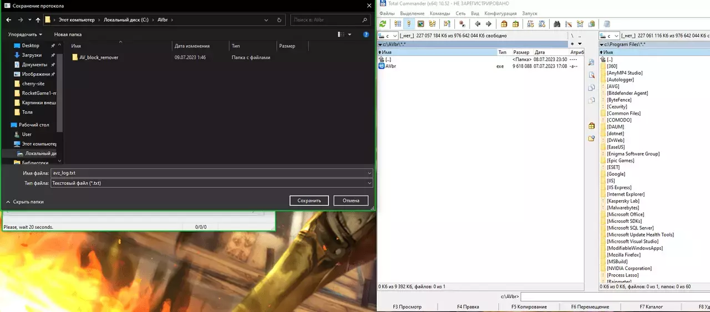Click Total Commander command line input
Image resolution: width=710 pixels, height=312 pixels.
point(615,297)
